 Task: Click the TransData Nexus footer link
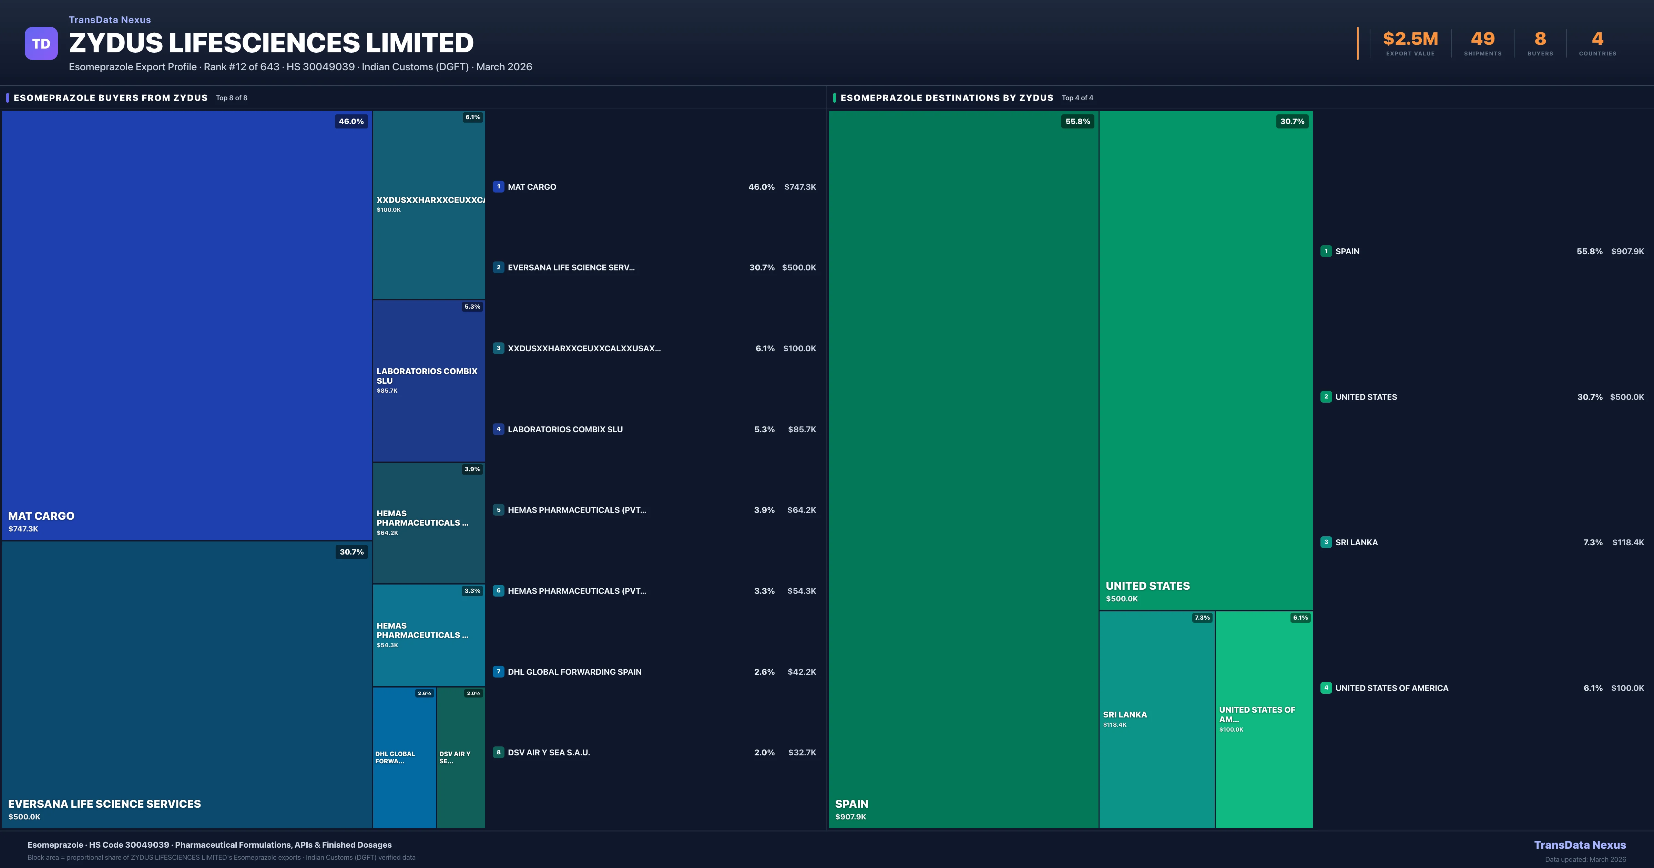(1580, 845)
